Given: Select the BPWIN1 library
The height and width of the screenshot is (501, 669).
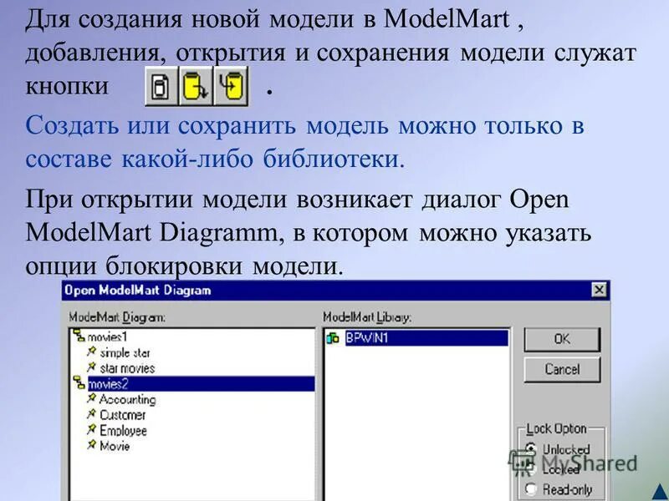Looking at the screenshot, I should (426, 338).
